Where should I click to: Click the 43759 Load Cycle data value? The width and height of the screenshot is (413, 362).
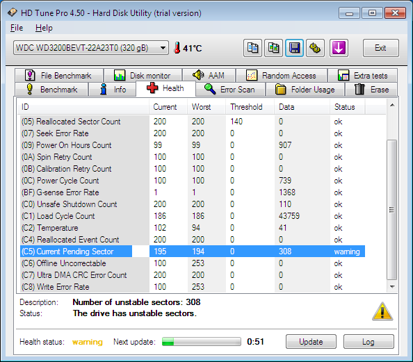click(x=289, y=216)
